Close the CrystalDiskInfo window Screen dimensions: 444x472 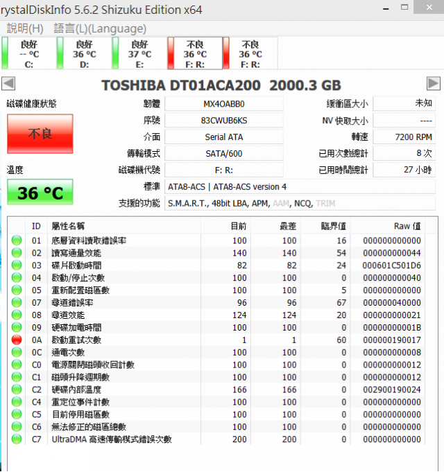(x=429, y=7)
